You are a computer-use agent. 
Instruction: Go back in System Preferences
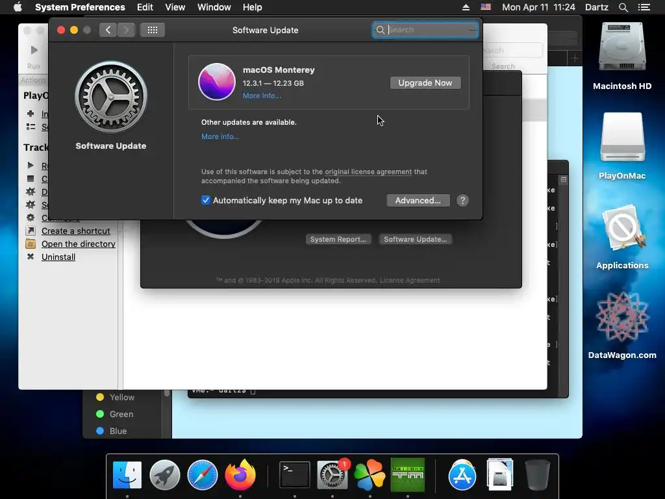(108, 30)
